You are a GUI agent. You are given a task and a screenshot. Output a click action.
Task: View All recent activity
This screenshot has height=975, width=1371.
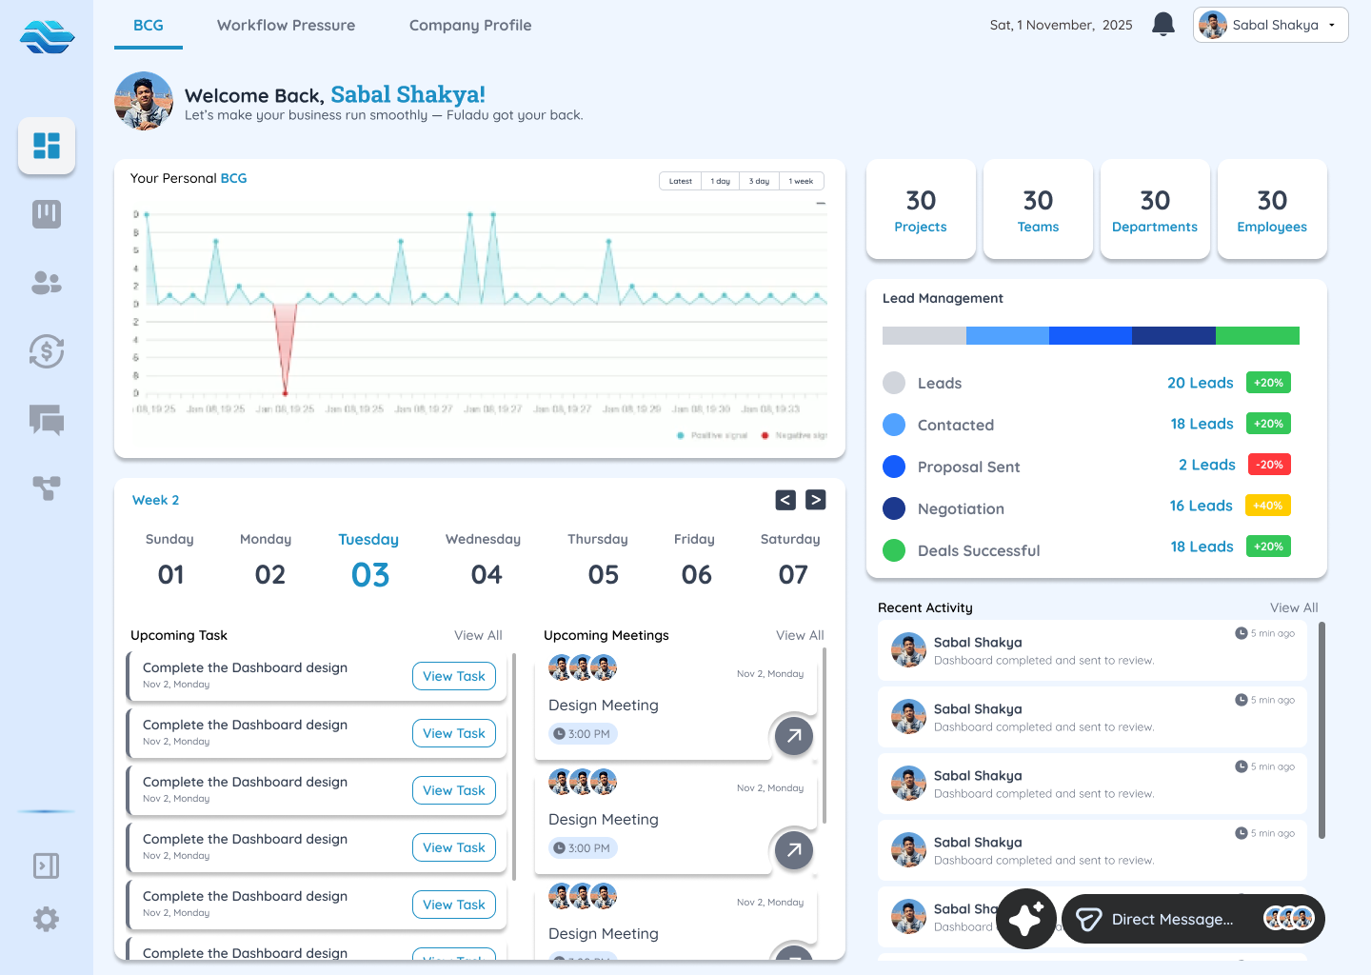click(x=1294, y=607)
